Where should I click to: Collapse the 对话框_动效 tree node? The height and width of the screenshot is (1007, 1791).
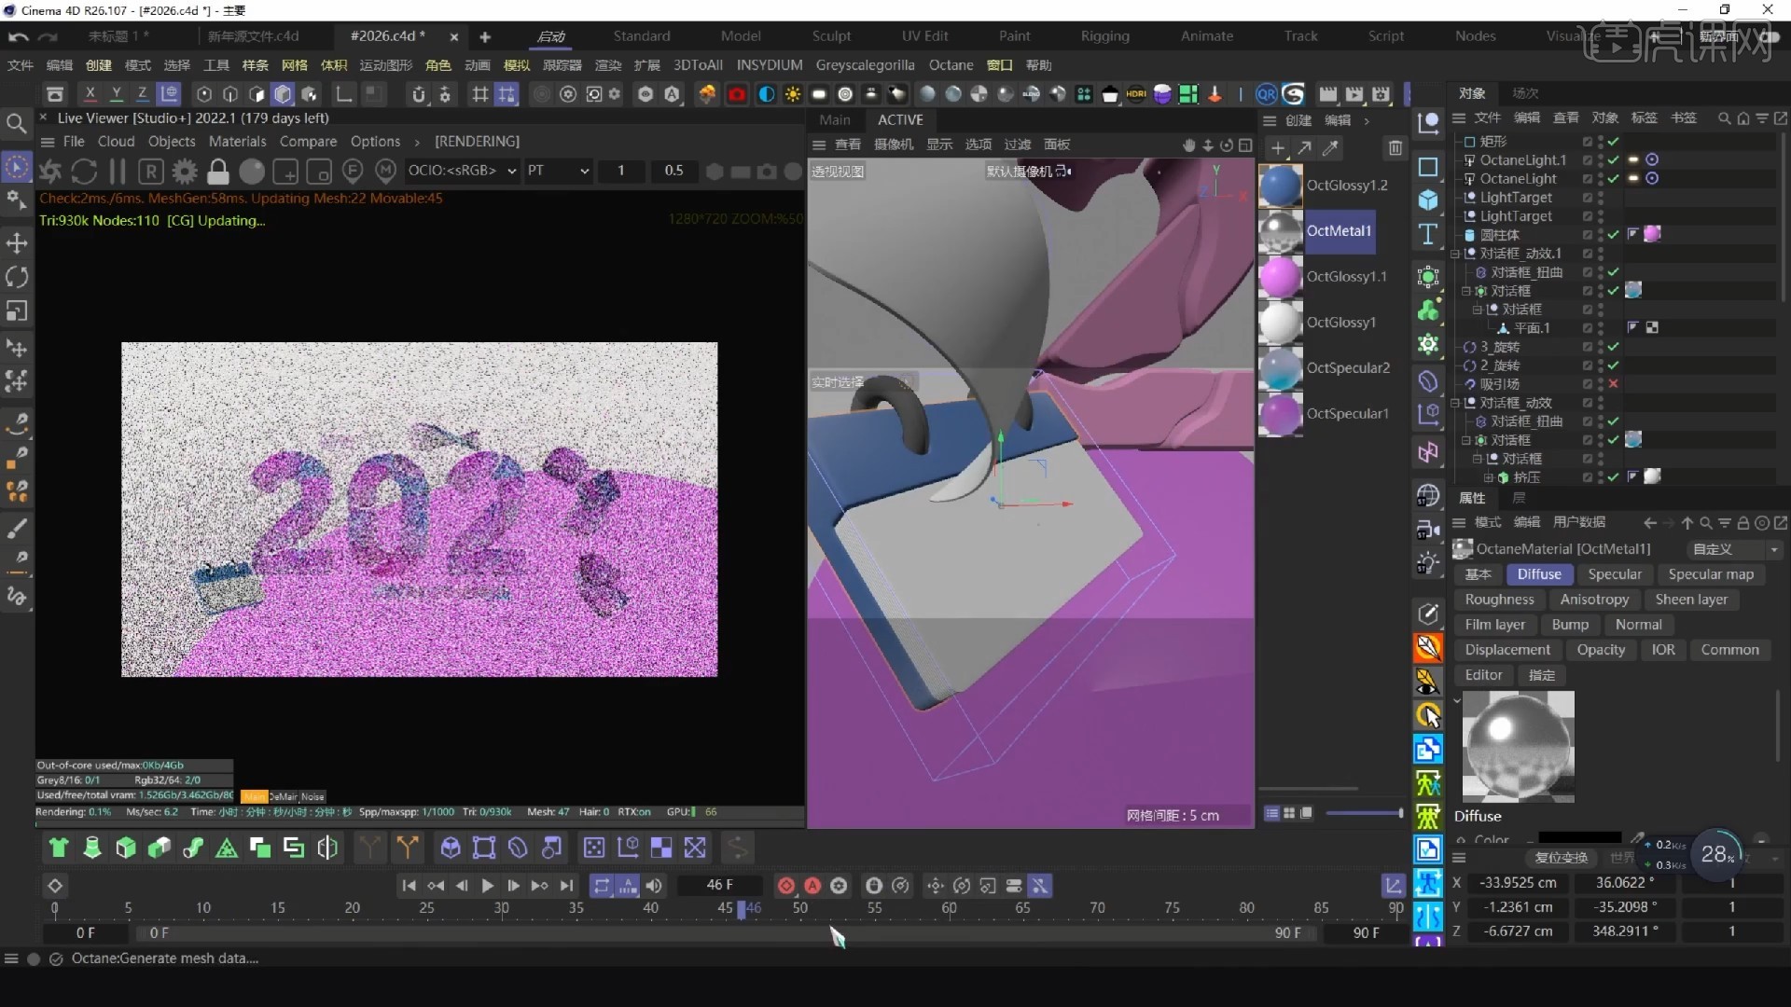click(x=1455, y=403)
